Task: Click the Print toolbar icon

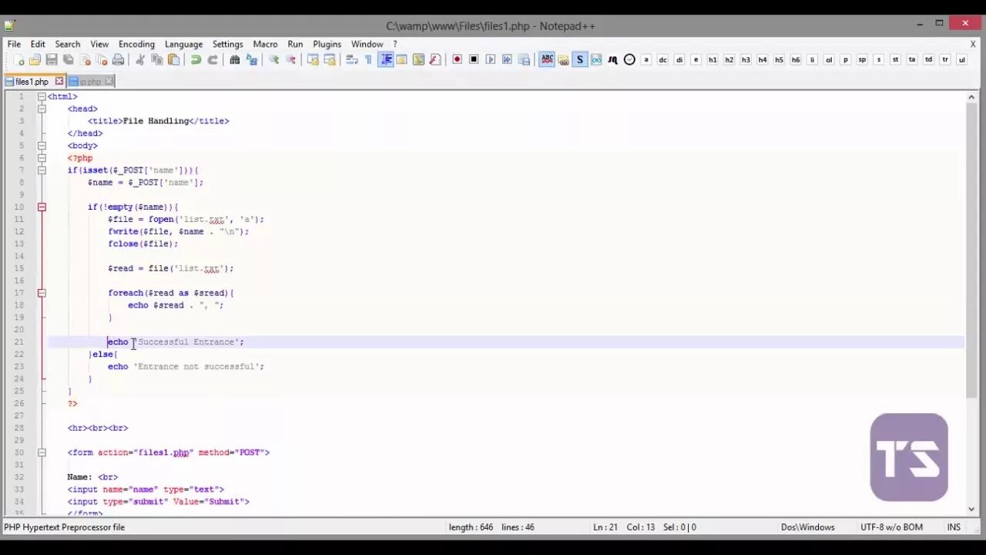Action: (118, 59)
